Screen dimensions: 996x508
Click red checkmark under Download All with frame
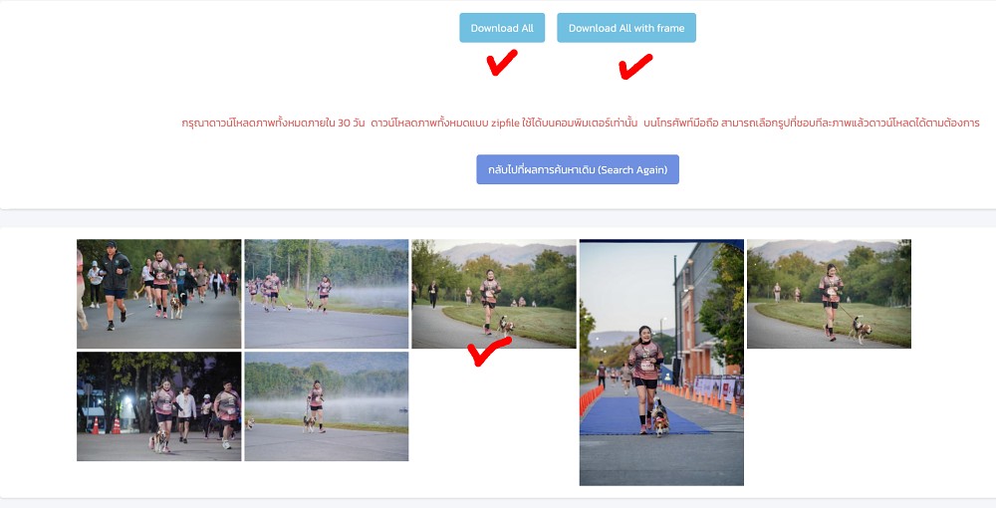click(x=635, y=67)
